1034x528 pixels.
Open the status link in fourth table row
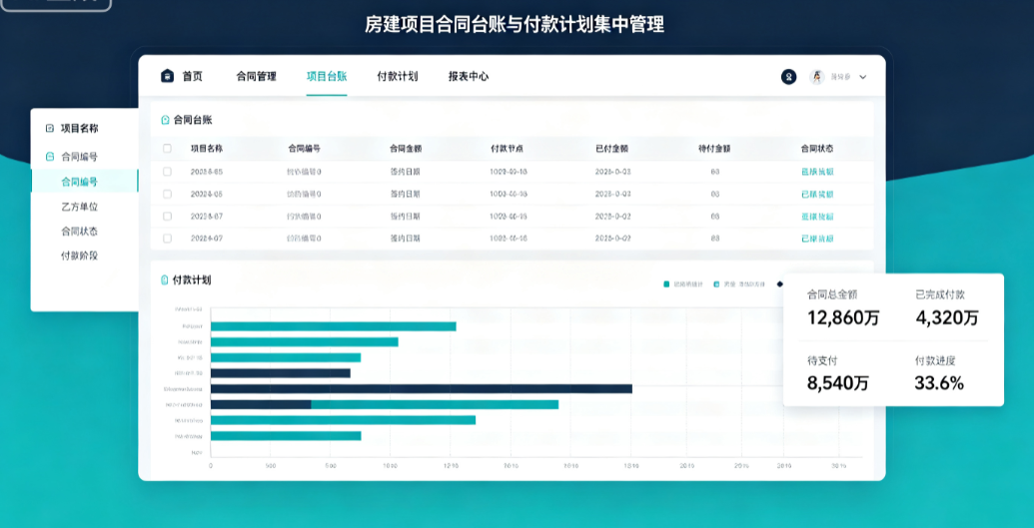click(x=817, y=238)
